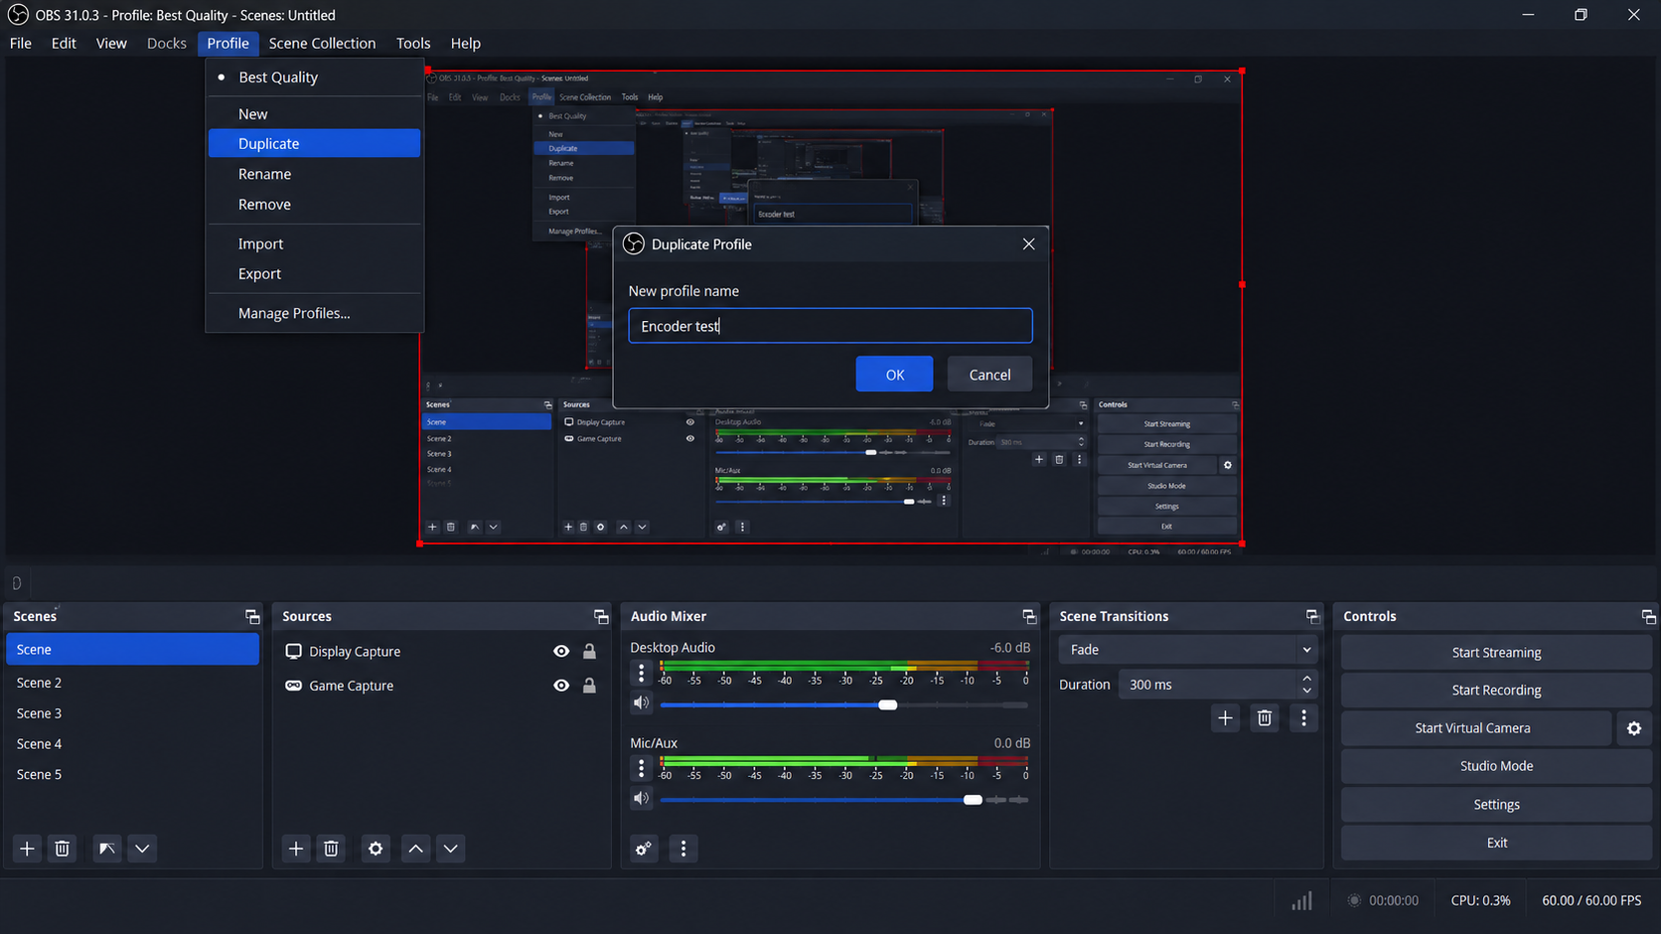Click Start Streaming
1661x934 pixels.
pos(1496,653)
